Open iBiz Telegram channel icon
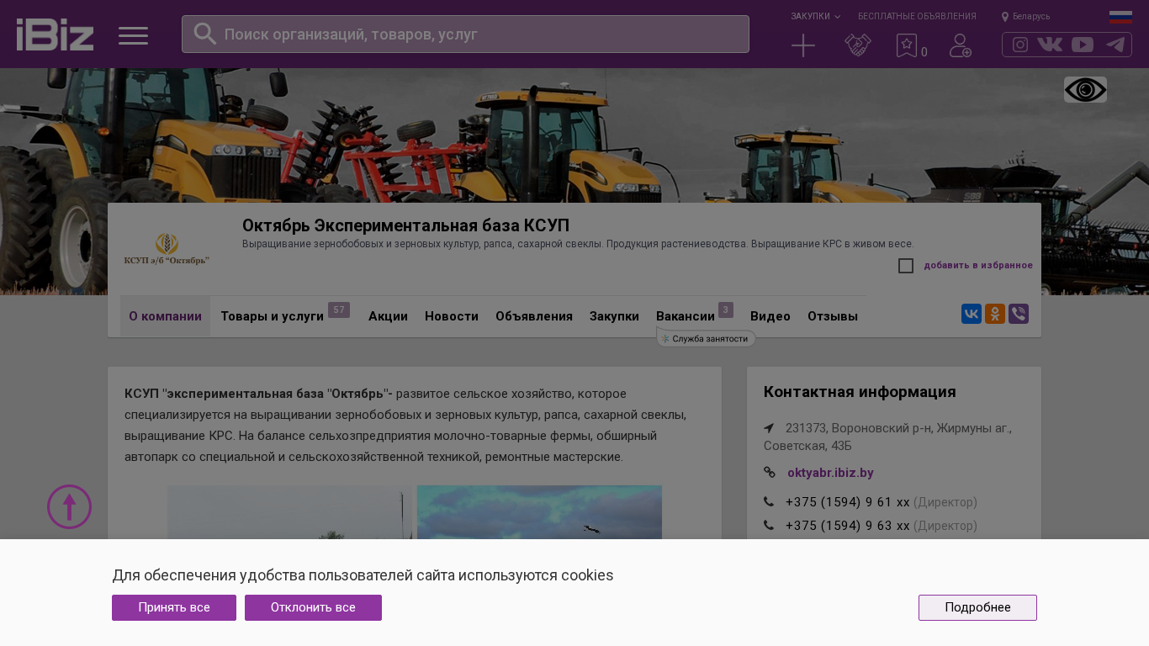 (x=1115, y=45)
